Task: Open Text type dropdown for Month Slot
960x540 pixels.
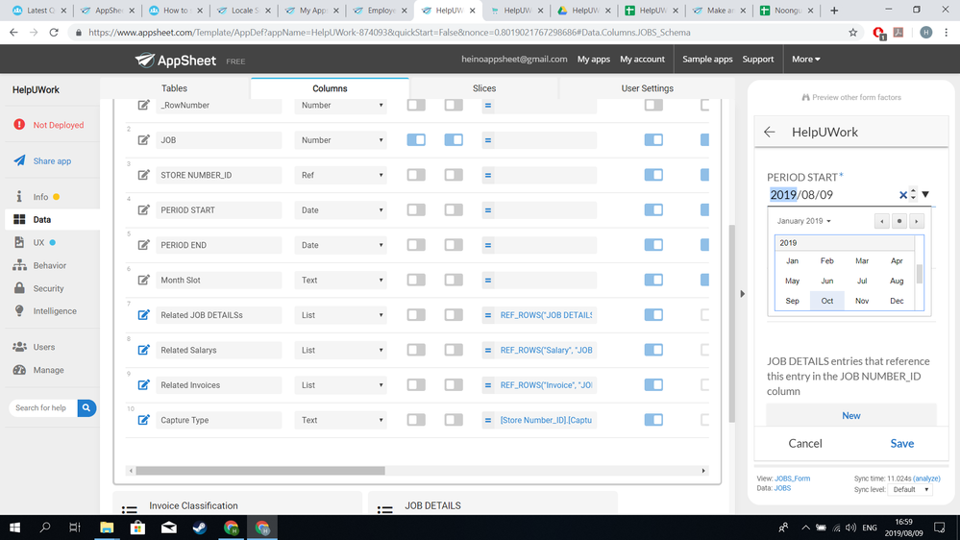Action: (340, 280)
